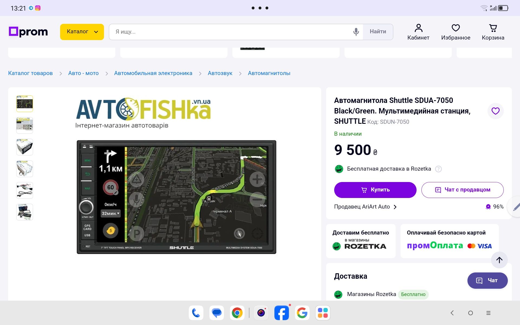Click the В наличии availability status
This screenshot has width=520, height=325.
(x=348, y=134)
